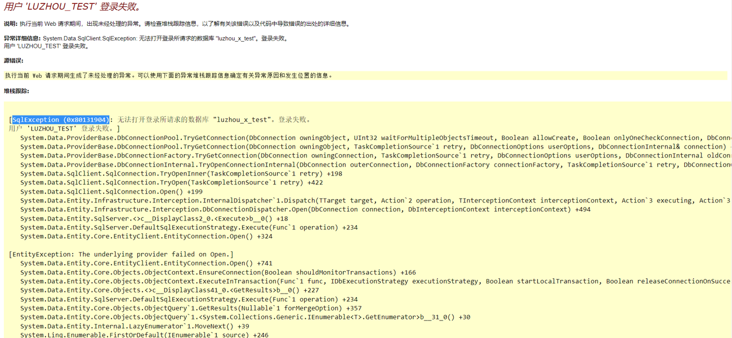Click the 源错误 heading
The image size is (732, 338).
point(12,61)
